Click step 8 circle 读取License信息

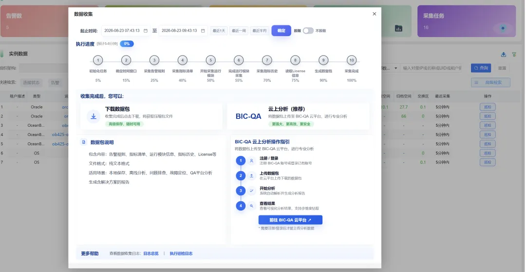[295, 60]
